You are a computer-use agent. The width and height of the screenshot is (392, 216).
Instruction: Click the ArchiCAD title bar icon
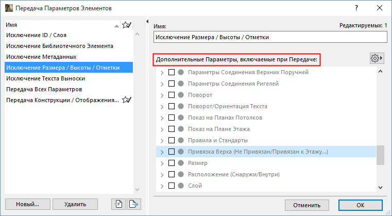coord(9,8)
